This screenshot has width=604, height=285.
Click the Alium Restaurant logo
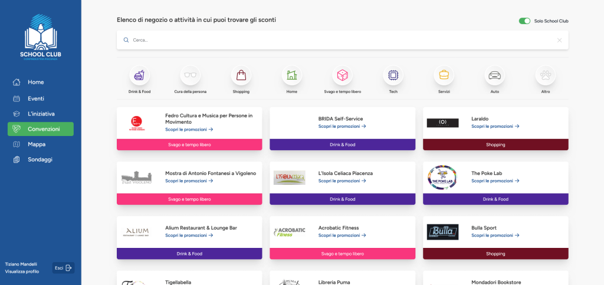(137, 232)
